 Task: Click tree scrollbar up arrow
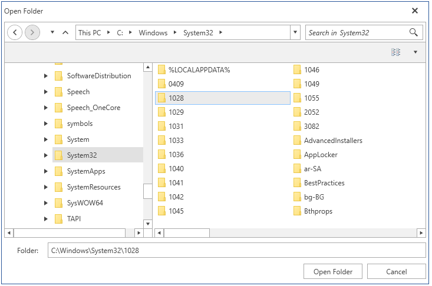point(148,67)
